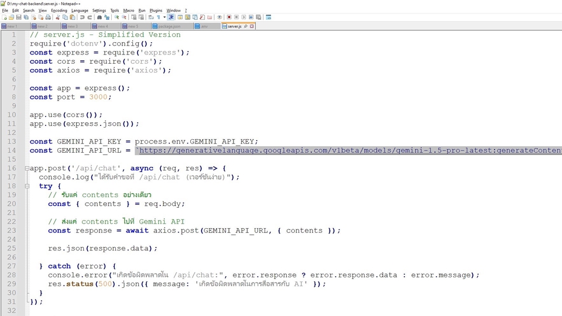Click the Save icon in the toolbar
The image size is (562, 316).
pos(18,18)
